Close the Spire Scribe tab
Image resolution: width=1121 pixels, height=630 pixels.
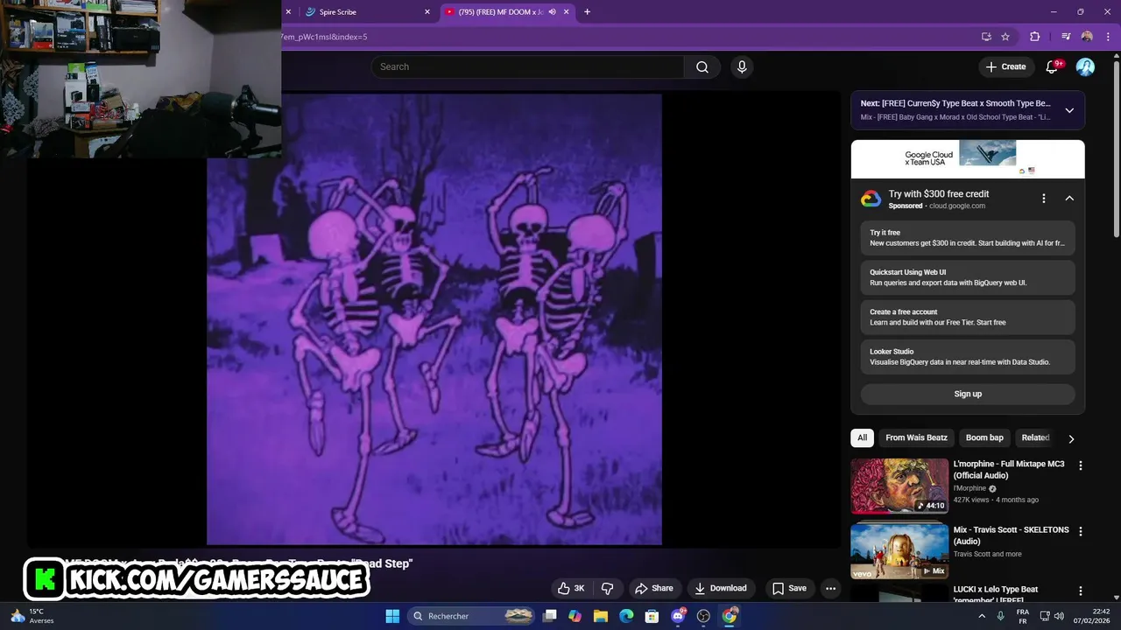(x=427, y=12)
